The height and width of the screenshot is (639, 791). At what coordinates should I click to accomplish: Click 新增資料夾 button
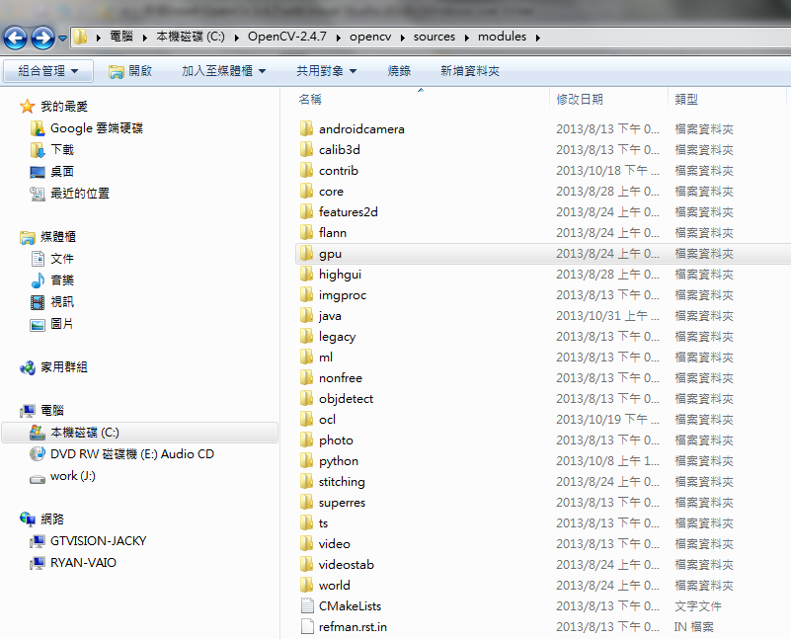pyautogui.click(x=470, y=71)
